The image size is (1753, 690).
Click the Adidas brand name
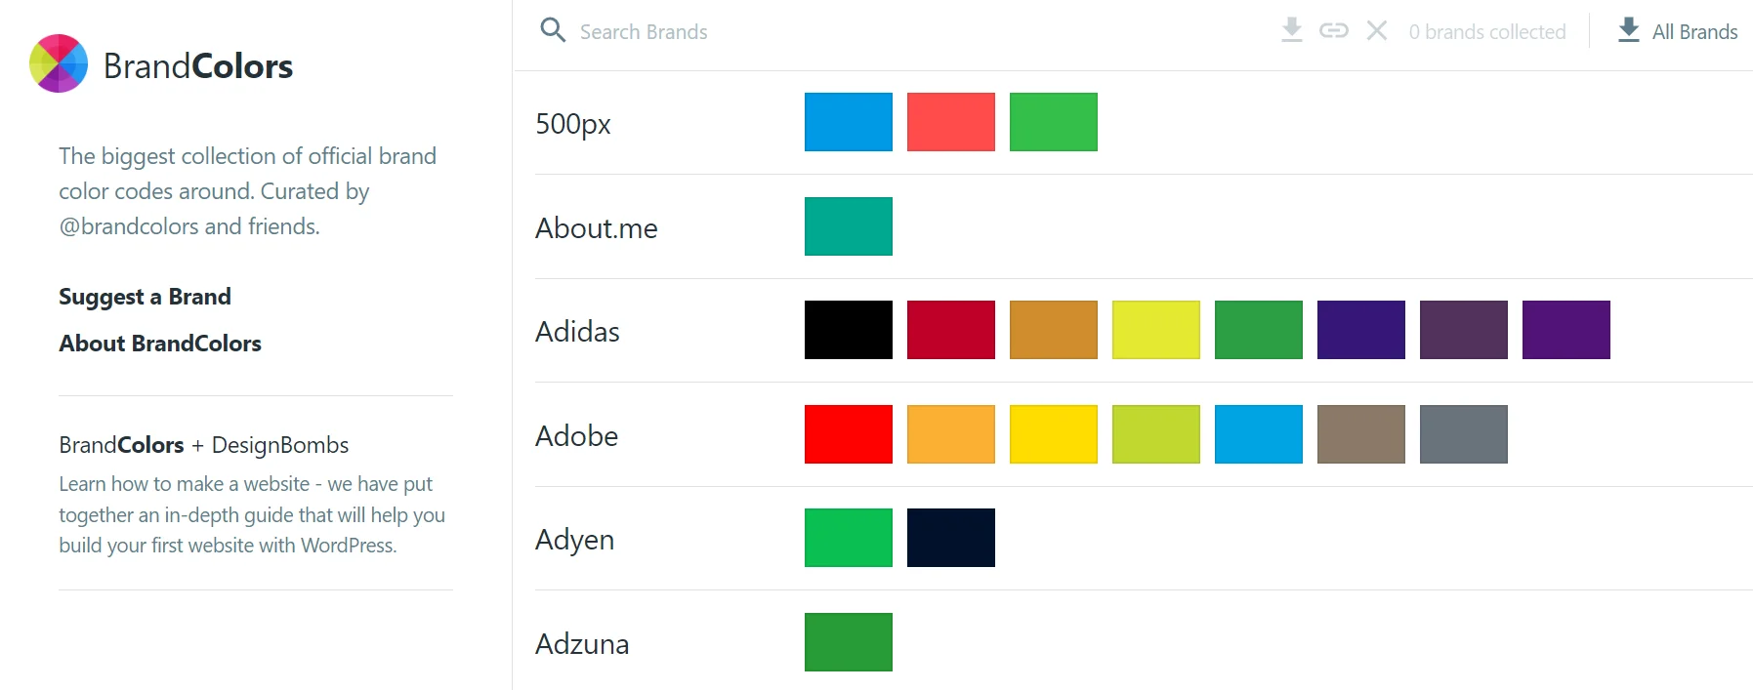[x=577, y=332]
